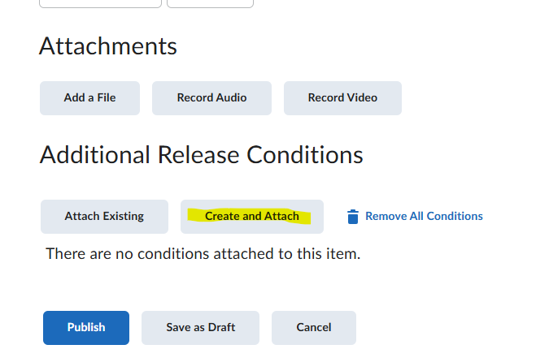Choose Attach Existing release condition
This screenshot has width=536, height=362.
point(104,217)
